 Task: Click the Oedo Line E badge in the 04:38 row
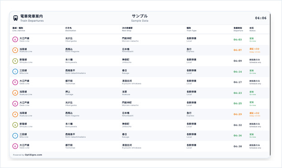[x=15, y=146]
